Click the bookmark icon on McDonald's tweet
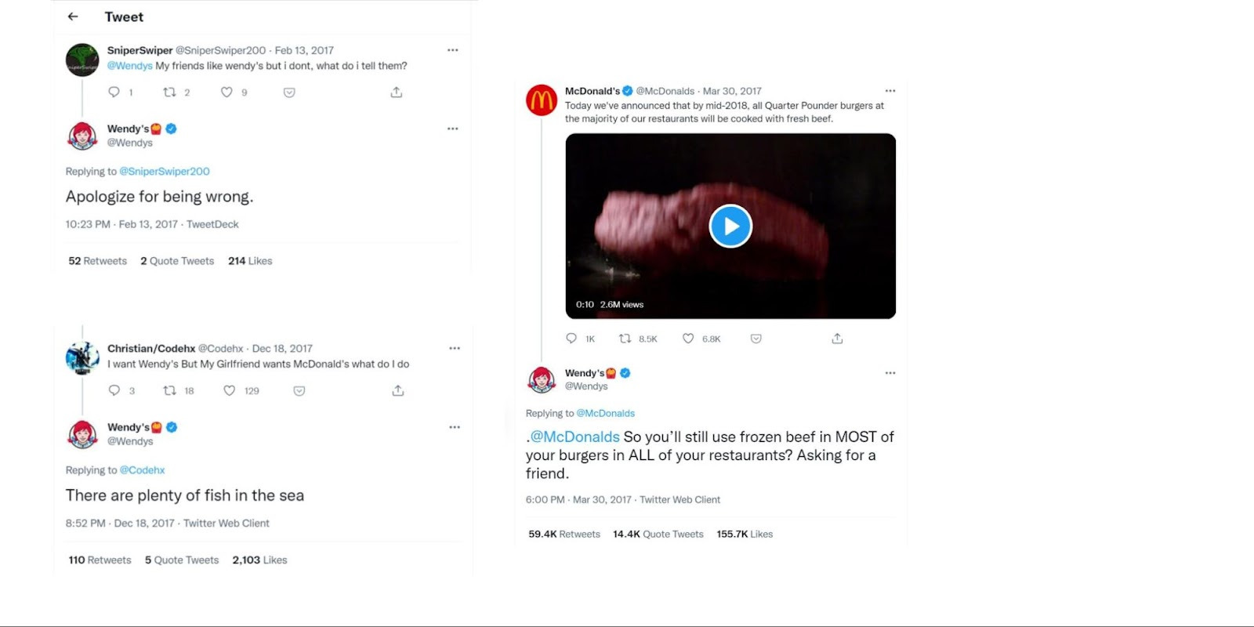 coord(756,338)
